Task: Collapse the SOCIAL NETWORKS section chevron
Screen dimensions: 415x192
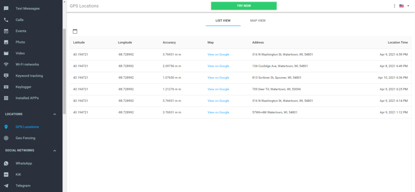Action: coord(55,151)
